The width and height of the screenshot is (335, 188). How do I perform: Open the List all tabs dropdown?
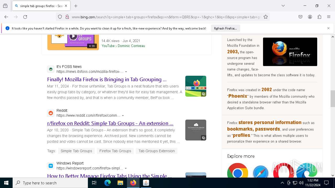[x=283, y=6]
